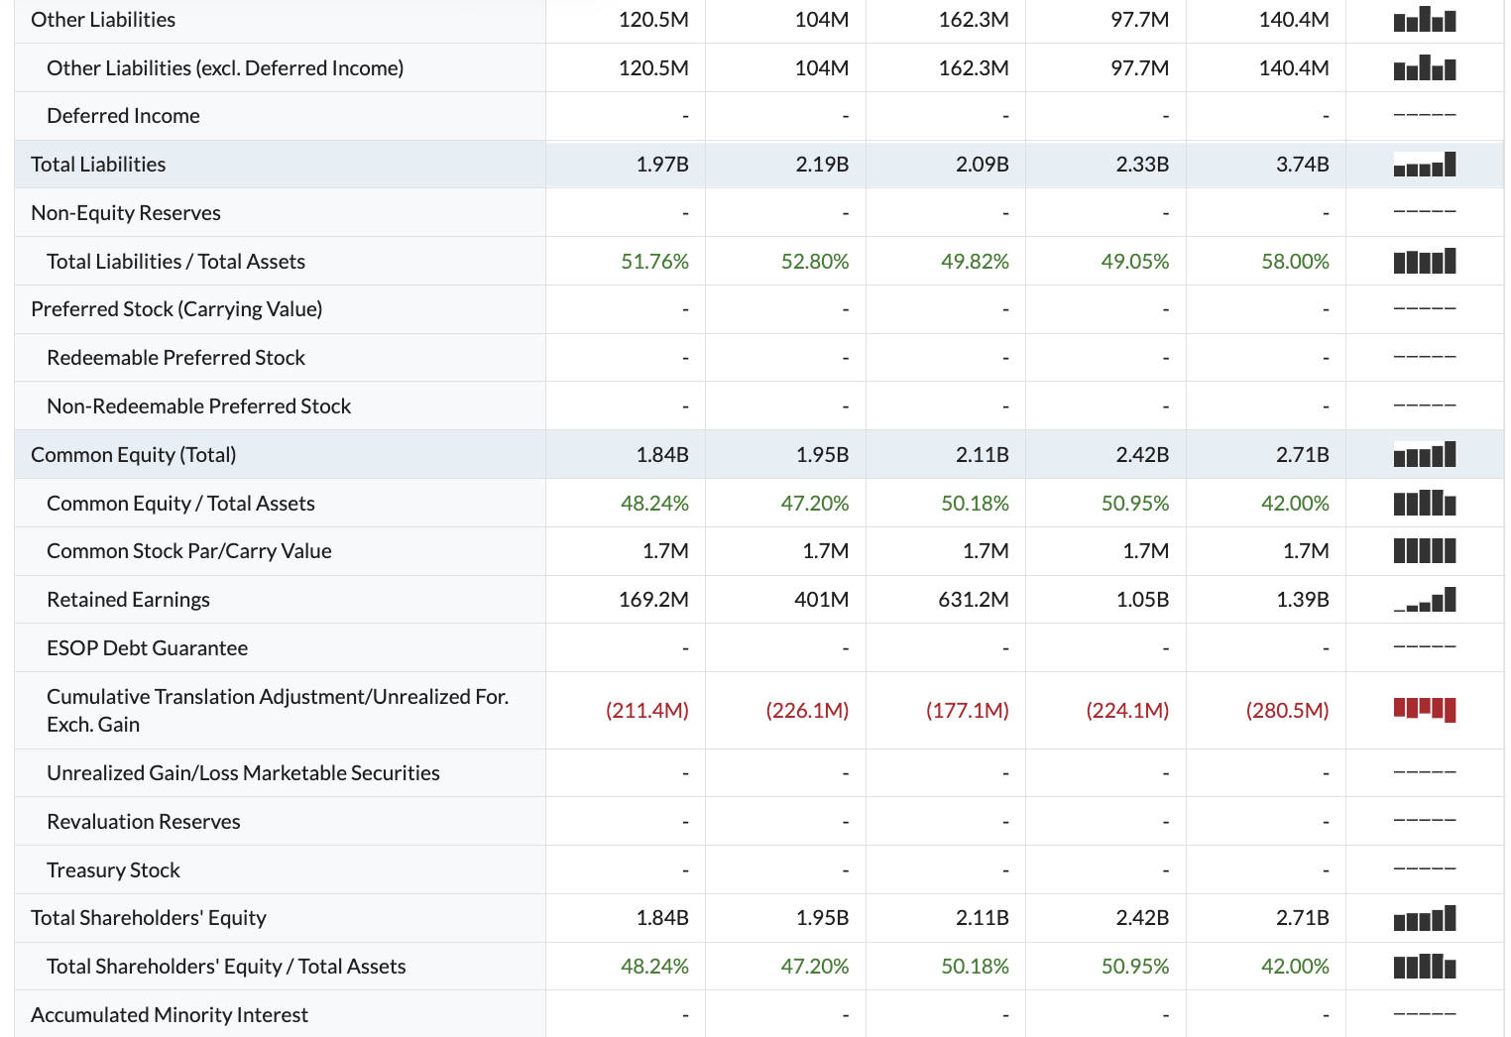Click the 2.19B Total Liabilities value
Screen dimensions: 1511x1037
click(x=822, y=165)
